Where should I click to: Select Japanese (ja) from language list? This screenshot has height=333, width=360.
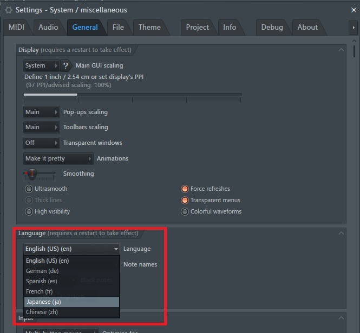pyautogui.click(x=71, y=302)
